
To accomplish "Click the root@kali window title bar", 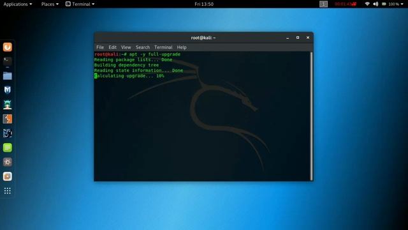I will 203,38.
